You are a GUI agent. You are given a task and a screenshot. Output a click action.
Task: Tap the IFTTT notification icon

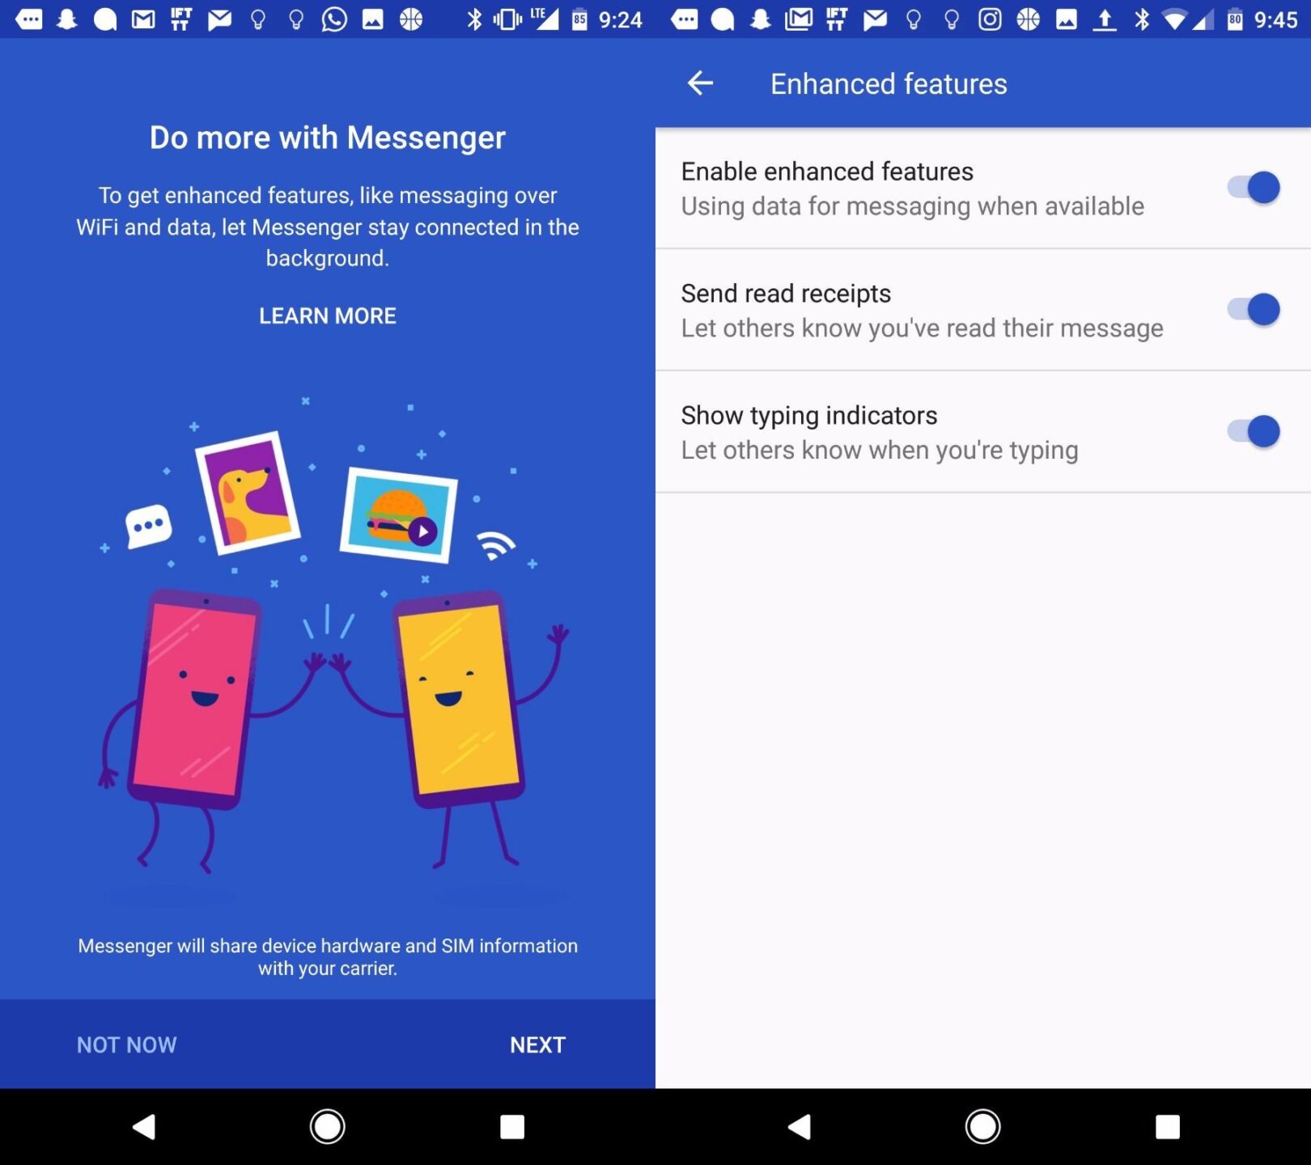point(180,19)
